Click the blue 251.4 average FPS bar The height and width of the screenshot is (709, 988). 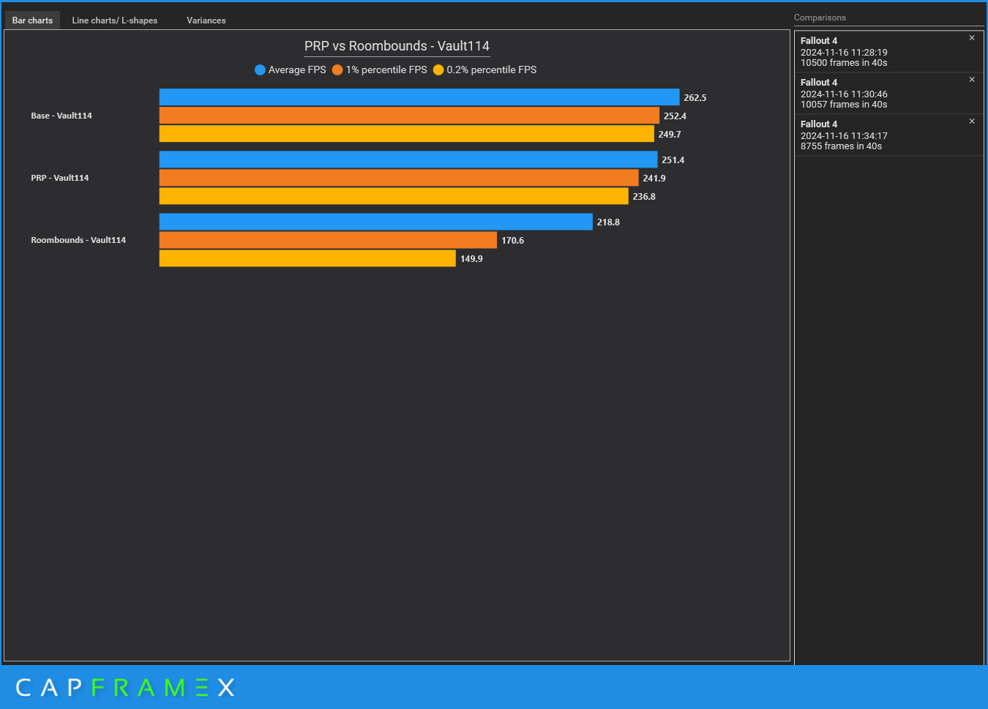click(x=408, y=160)
